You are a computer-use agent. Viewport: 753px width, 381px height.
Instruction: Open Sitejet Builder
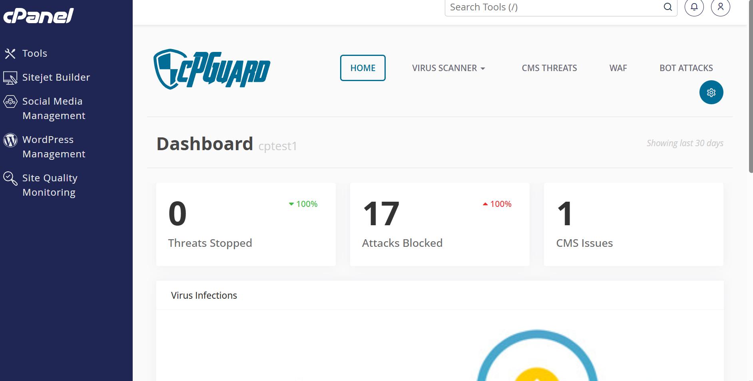(56, 77)
